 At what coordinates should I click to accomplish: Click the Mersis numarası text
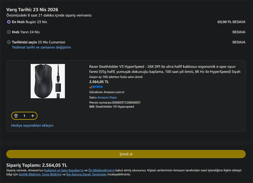pyautogui.click(x=115, y=102)
